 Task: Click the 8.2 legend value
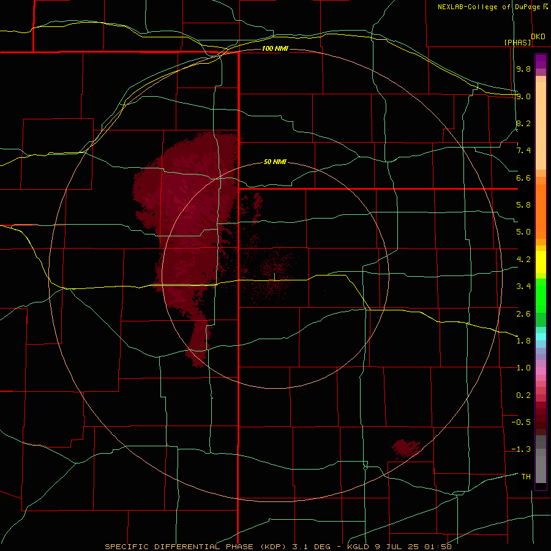(x=523, y=123)
